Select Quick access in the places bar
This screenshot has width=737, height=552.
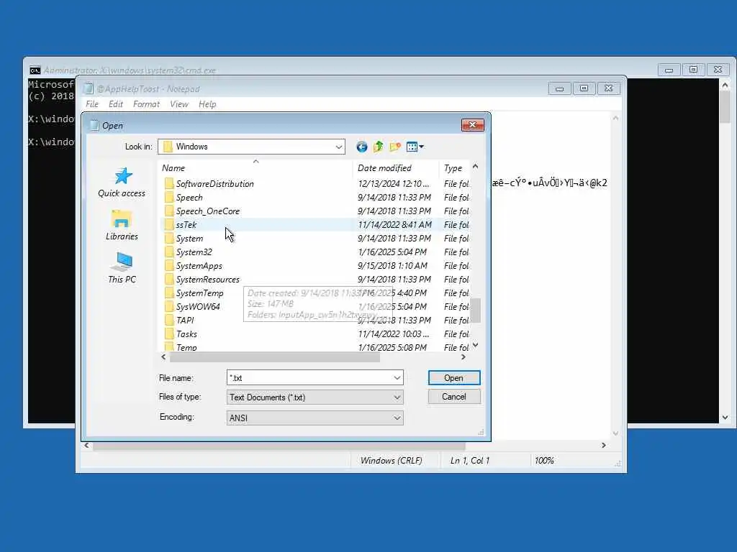pyautogui.click(x=122, y=183)
